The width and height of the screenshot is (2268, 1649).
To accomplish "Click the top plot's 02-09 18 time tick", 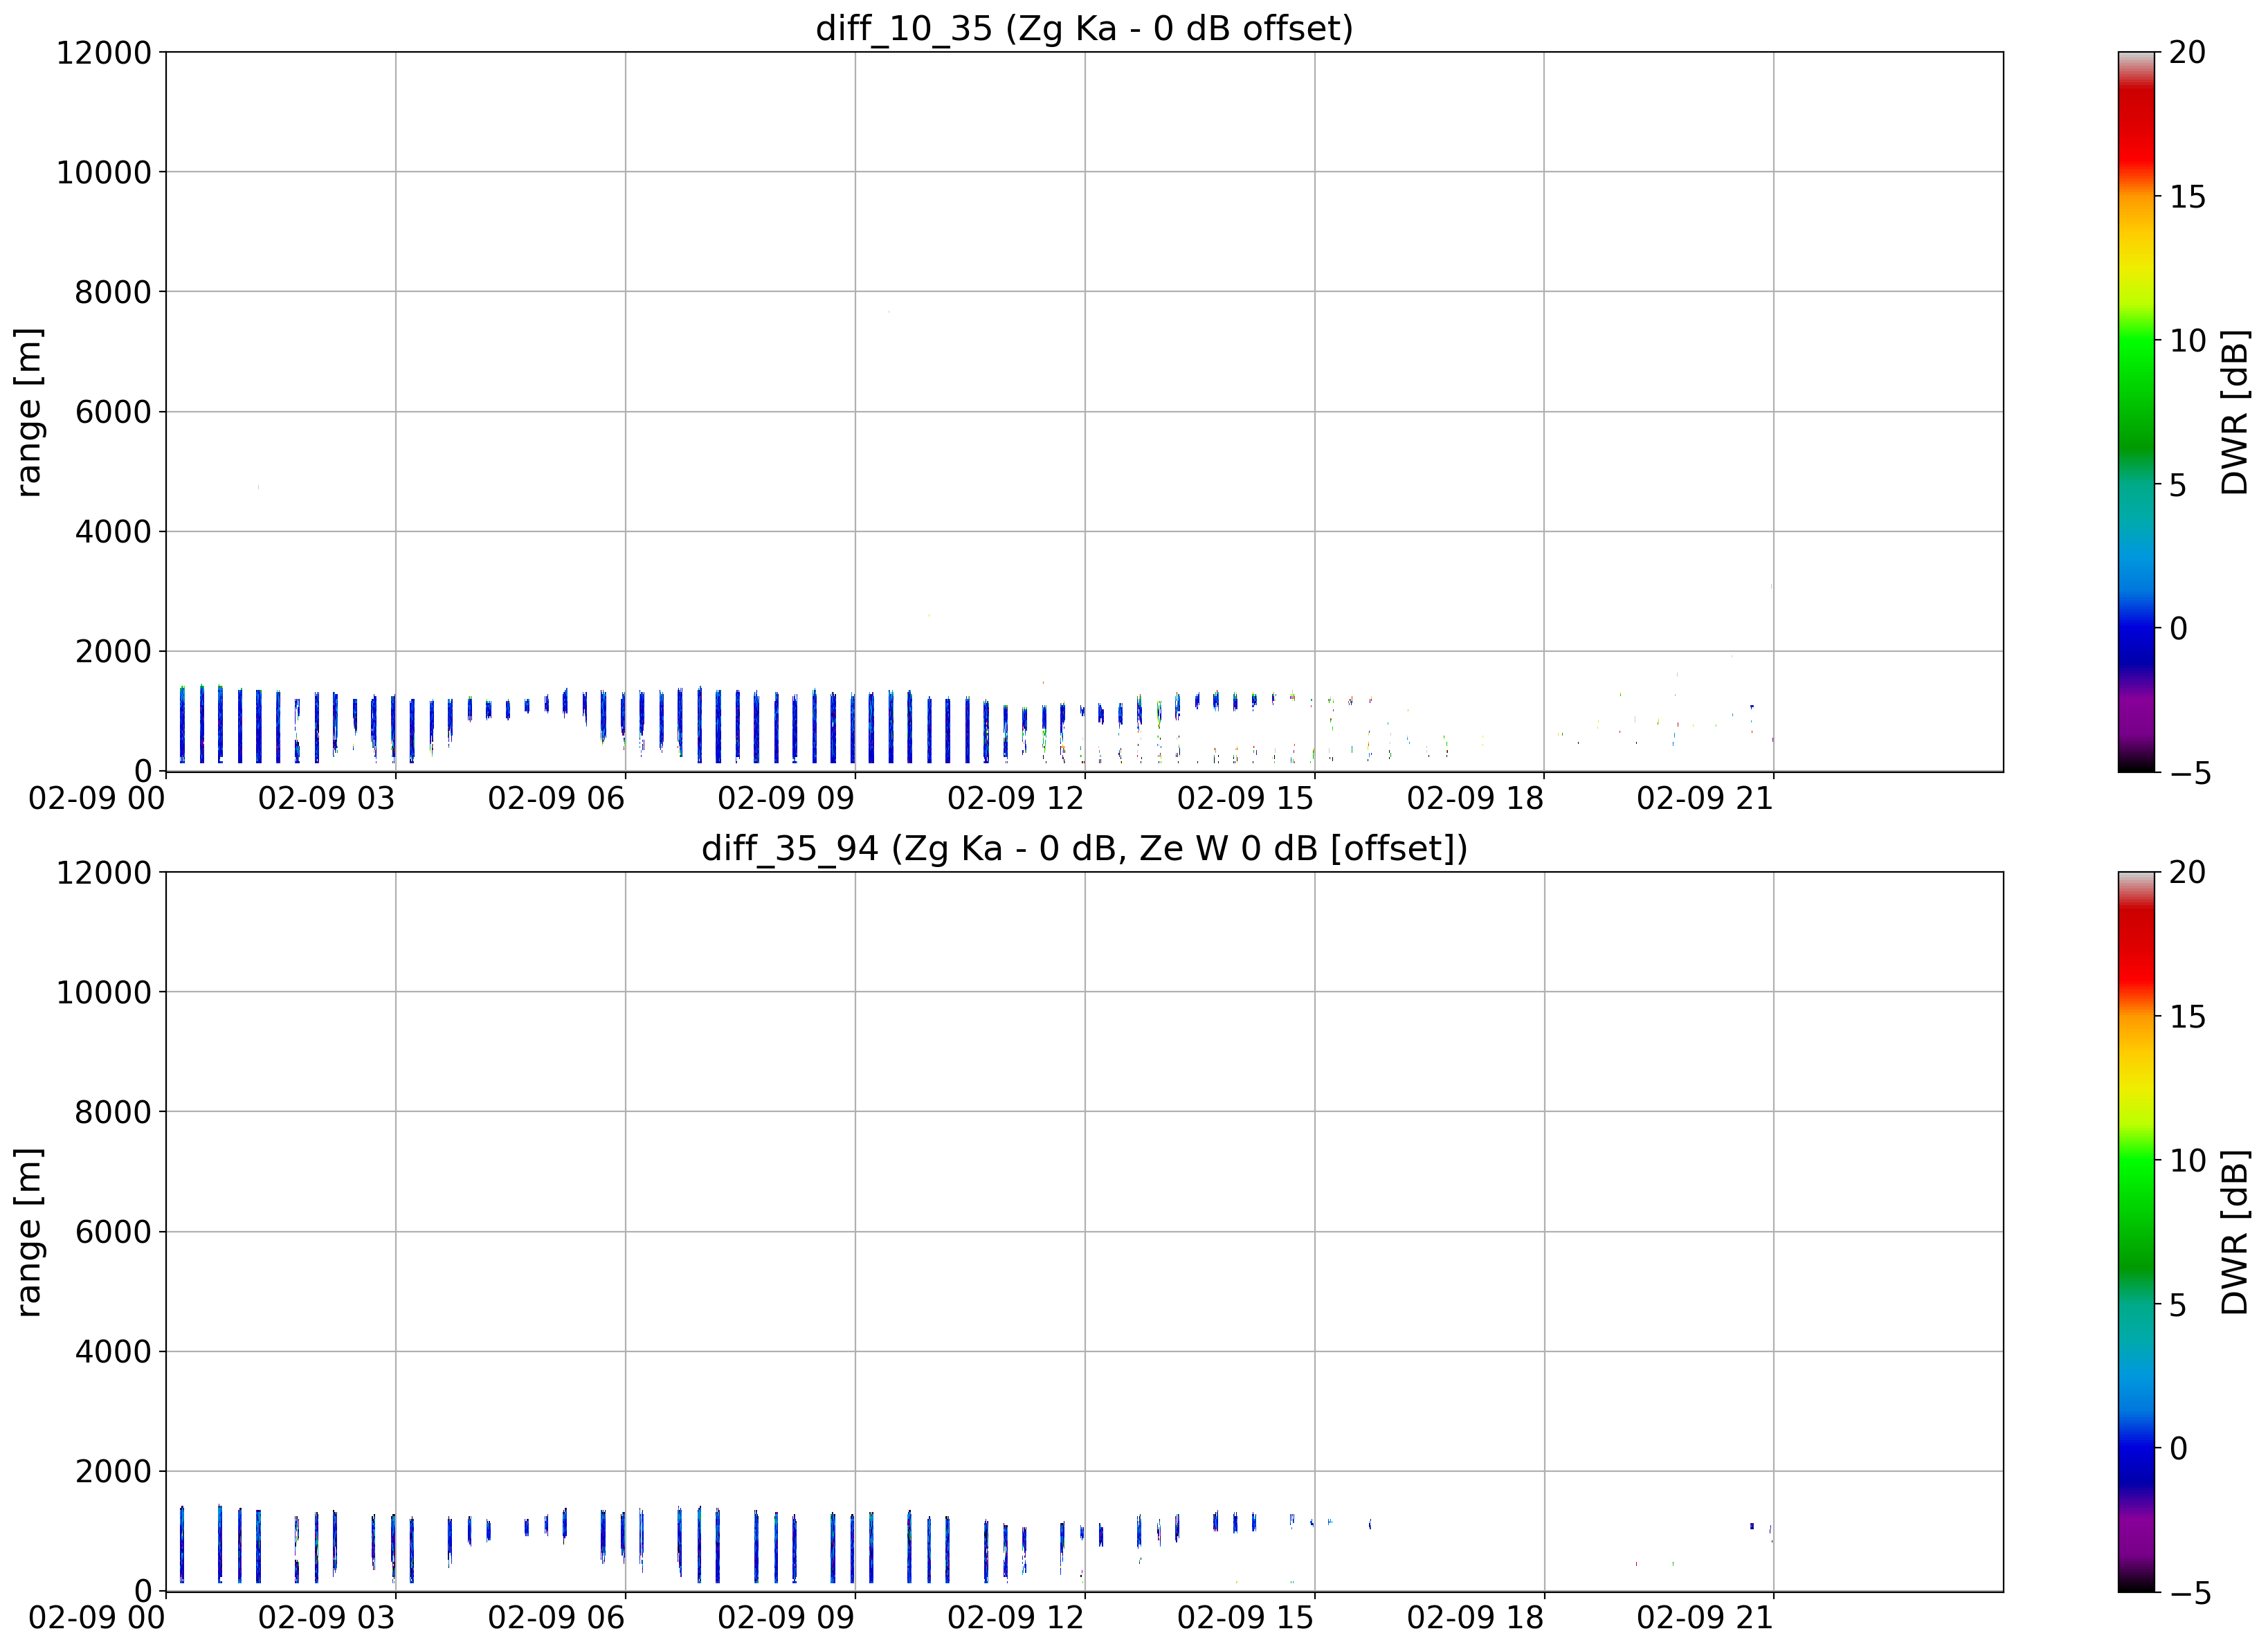I will click(x=1476, y=798).
